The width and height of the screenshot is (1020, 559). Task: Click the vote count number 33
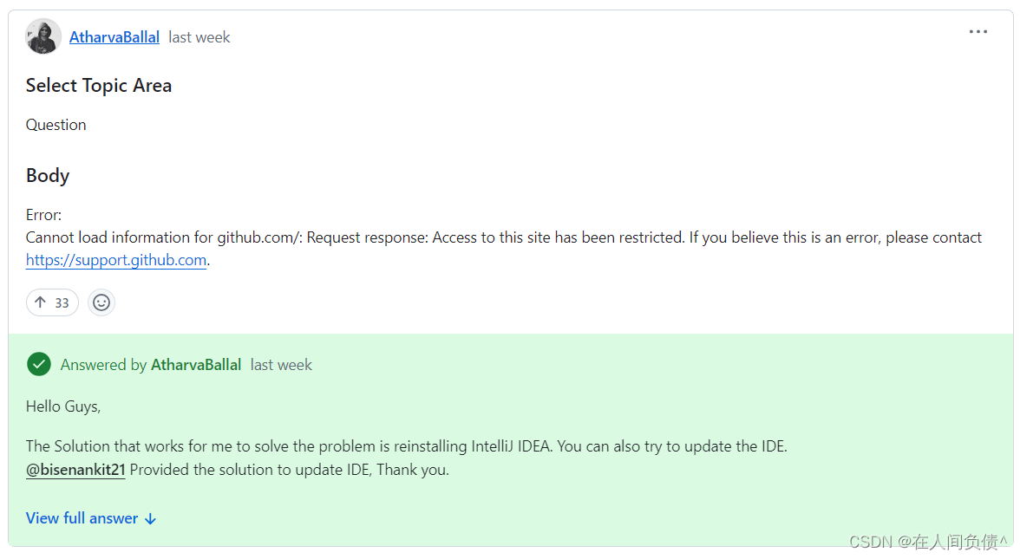coord(62,303)
